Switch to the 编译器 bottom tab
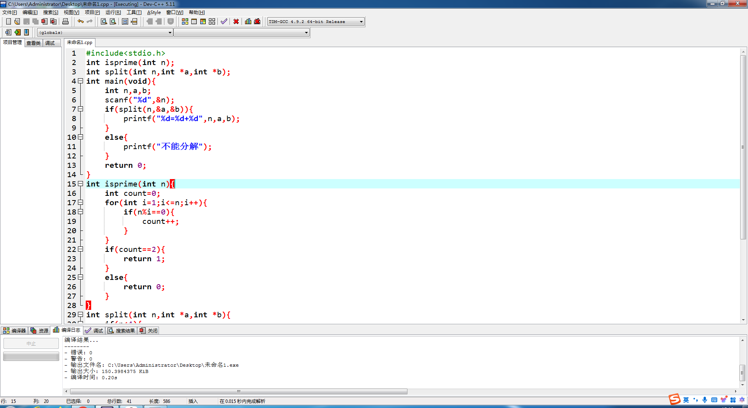 click(14, 331)
